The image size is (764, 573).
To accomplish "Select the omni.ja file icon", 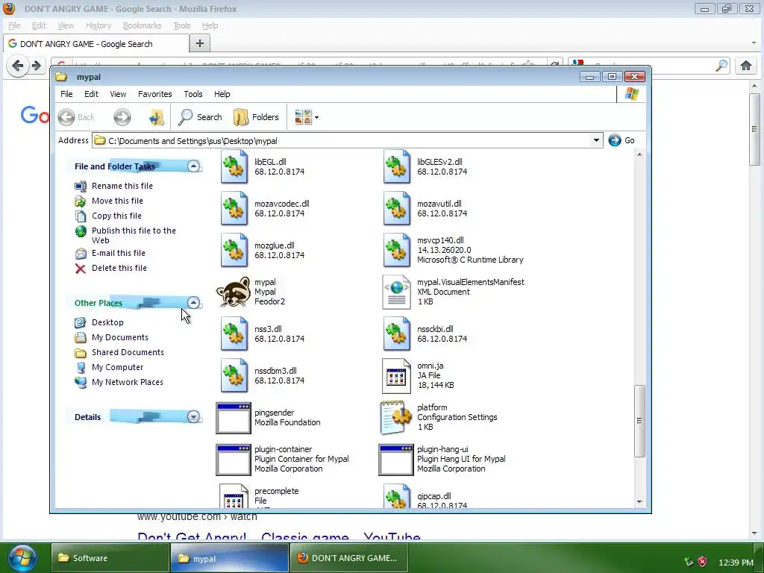I will pos(396,376).
